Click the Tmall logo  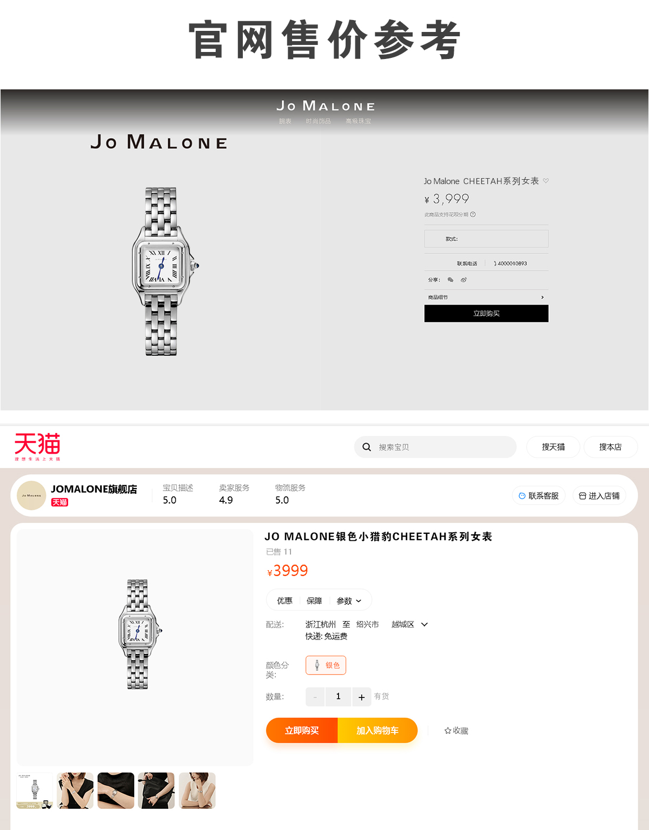coord(37,447)
